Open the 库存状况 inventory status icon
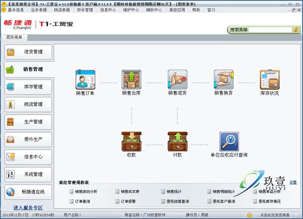 270,80
